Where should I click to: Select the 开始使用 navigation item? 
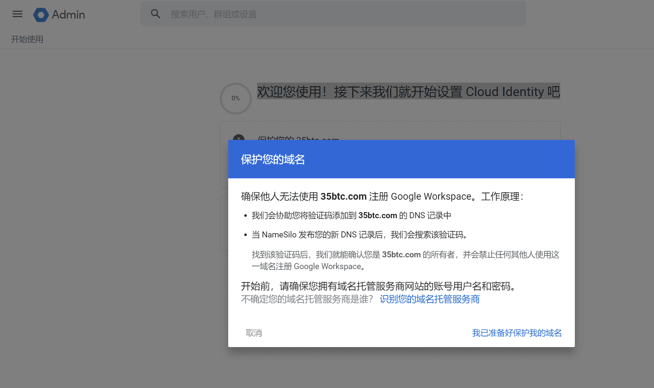tap(27, 39)
